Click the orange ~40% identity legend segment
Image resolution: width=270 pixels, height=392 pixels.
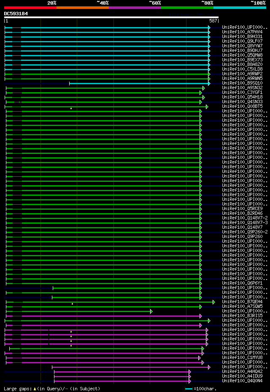[x=83, y=8]
